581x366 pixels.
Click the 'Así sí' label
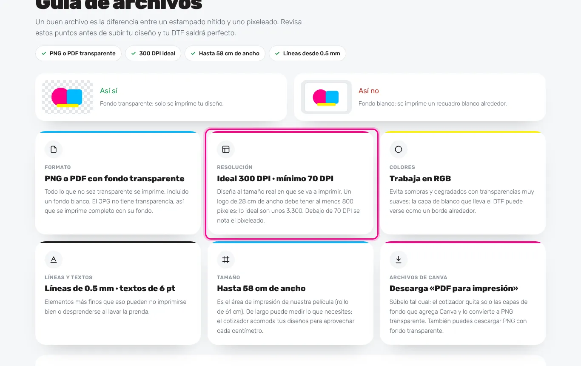click(108, 91)
